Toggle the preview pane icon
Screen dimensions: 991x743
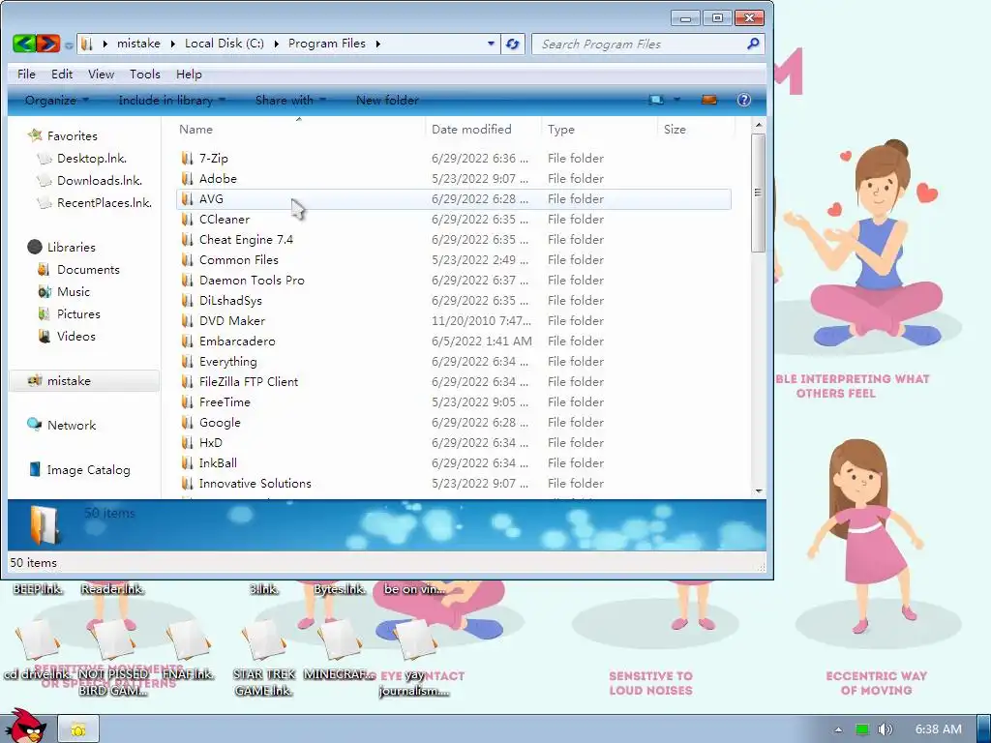click(x=709, y=100)
